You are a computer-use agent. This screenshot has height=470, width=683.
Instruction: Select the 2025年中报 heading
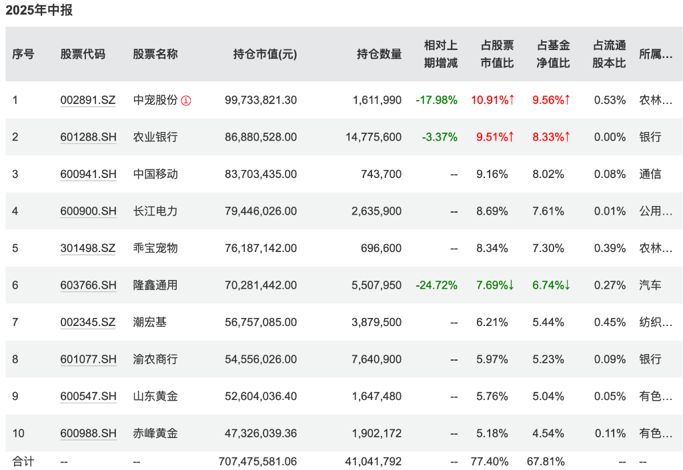click(39, 10)
